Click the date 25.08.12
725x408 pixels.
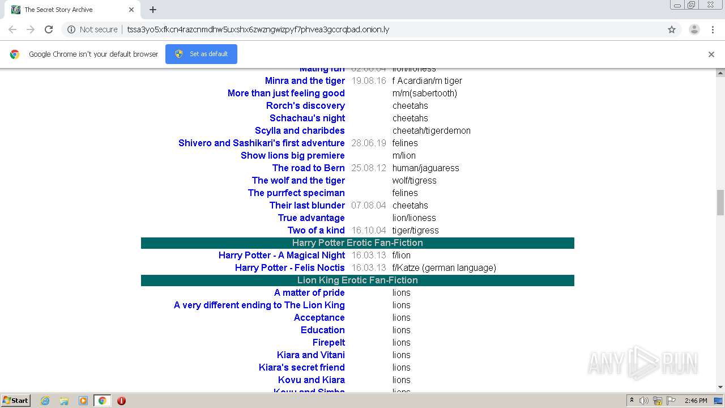pos(369,168)
